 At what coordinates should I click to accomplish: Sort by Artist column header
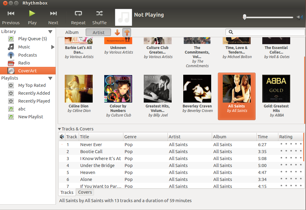(190, 137)
